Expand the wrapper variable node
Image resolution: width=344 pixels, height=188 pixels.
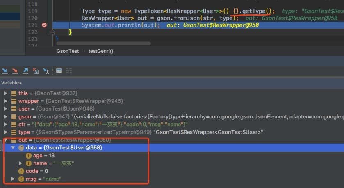(6, 101)
